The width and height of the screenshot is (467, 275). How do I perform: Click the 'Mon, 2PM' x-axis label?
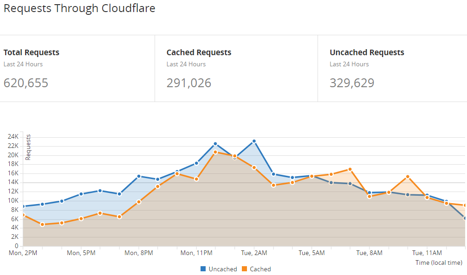[x=23, y=253]
